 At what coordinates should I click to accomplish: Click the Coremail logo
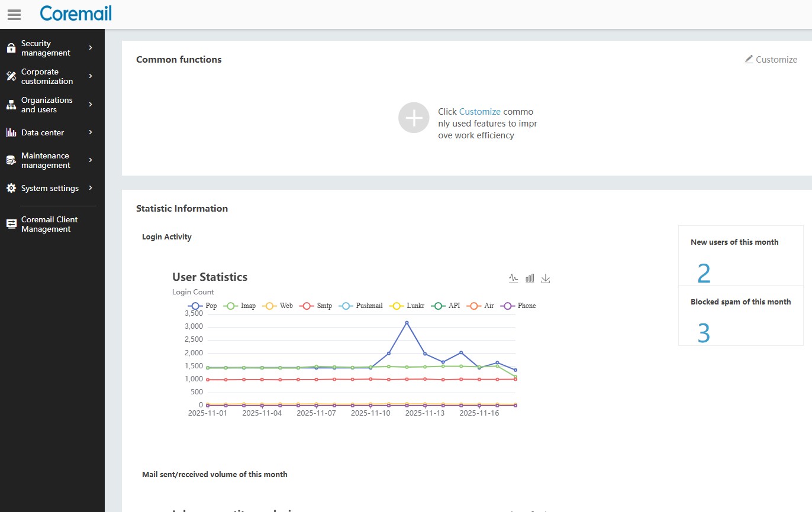(76, 14)
